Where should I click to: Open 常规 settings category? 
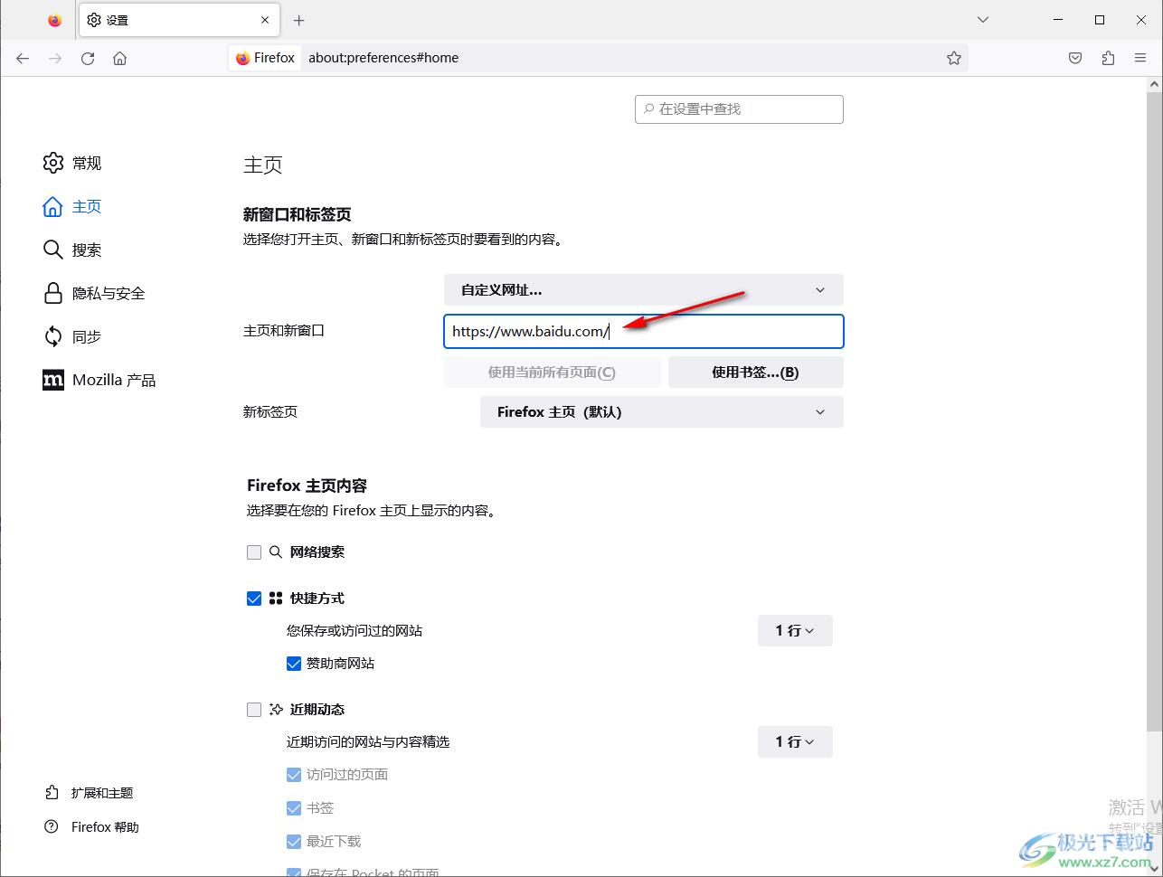point(72,163)
